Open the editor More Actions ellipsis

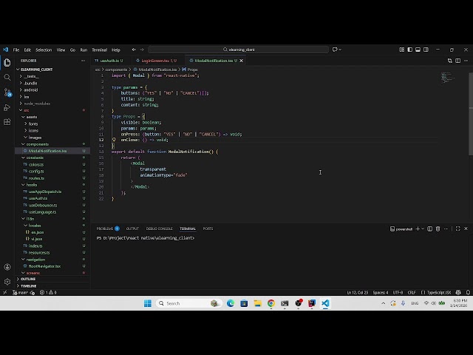pos(466,61)
